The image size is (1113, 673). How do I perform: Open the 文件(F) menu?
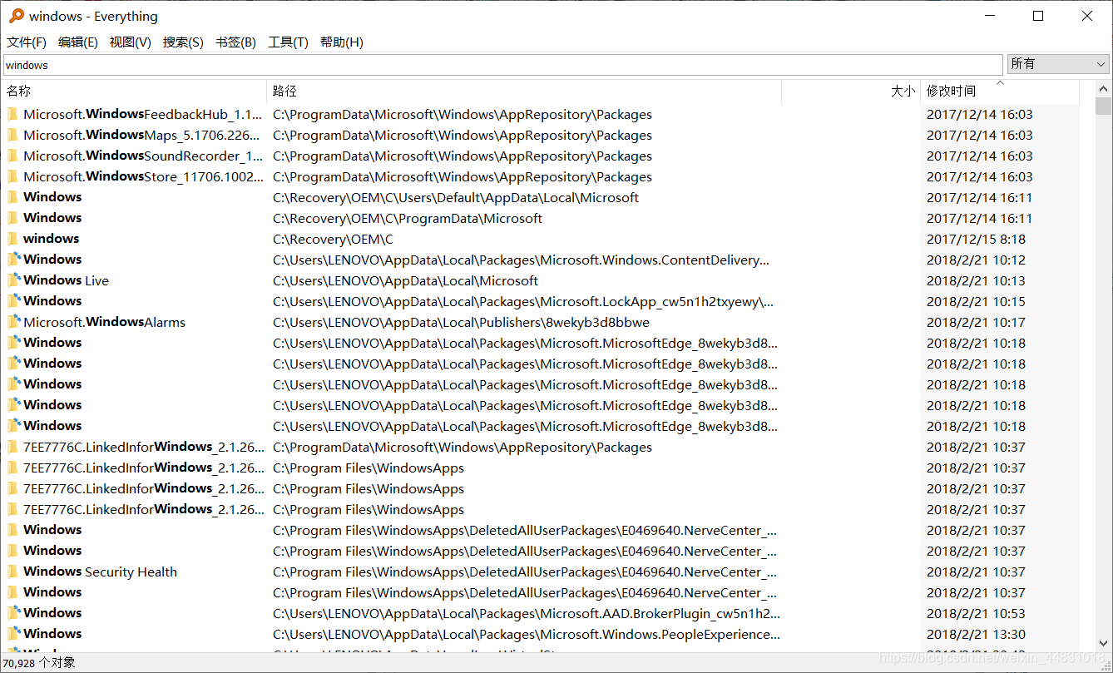(x=27, y=42)
